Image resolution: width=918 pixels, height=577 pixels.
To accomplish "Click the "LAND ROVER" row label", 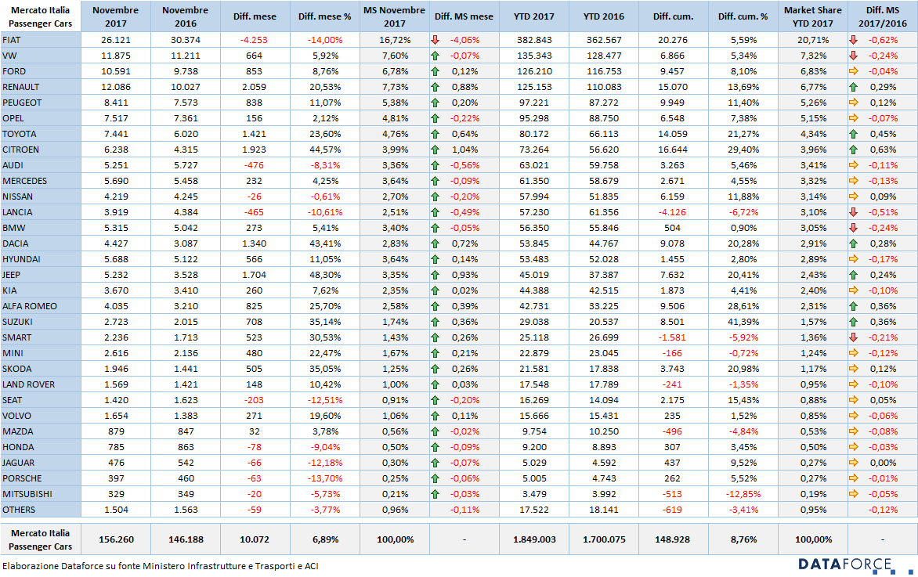I will click(x=29, y=384).
